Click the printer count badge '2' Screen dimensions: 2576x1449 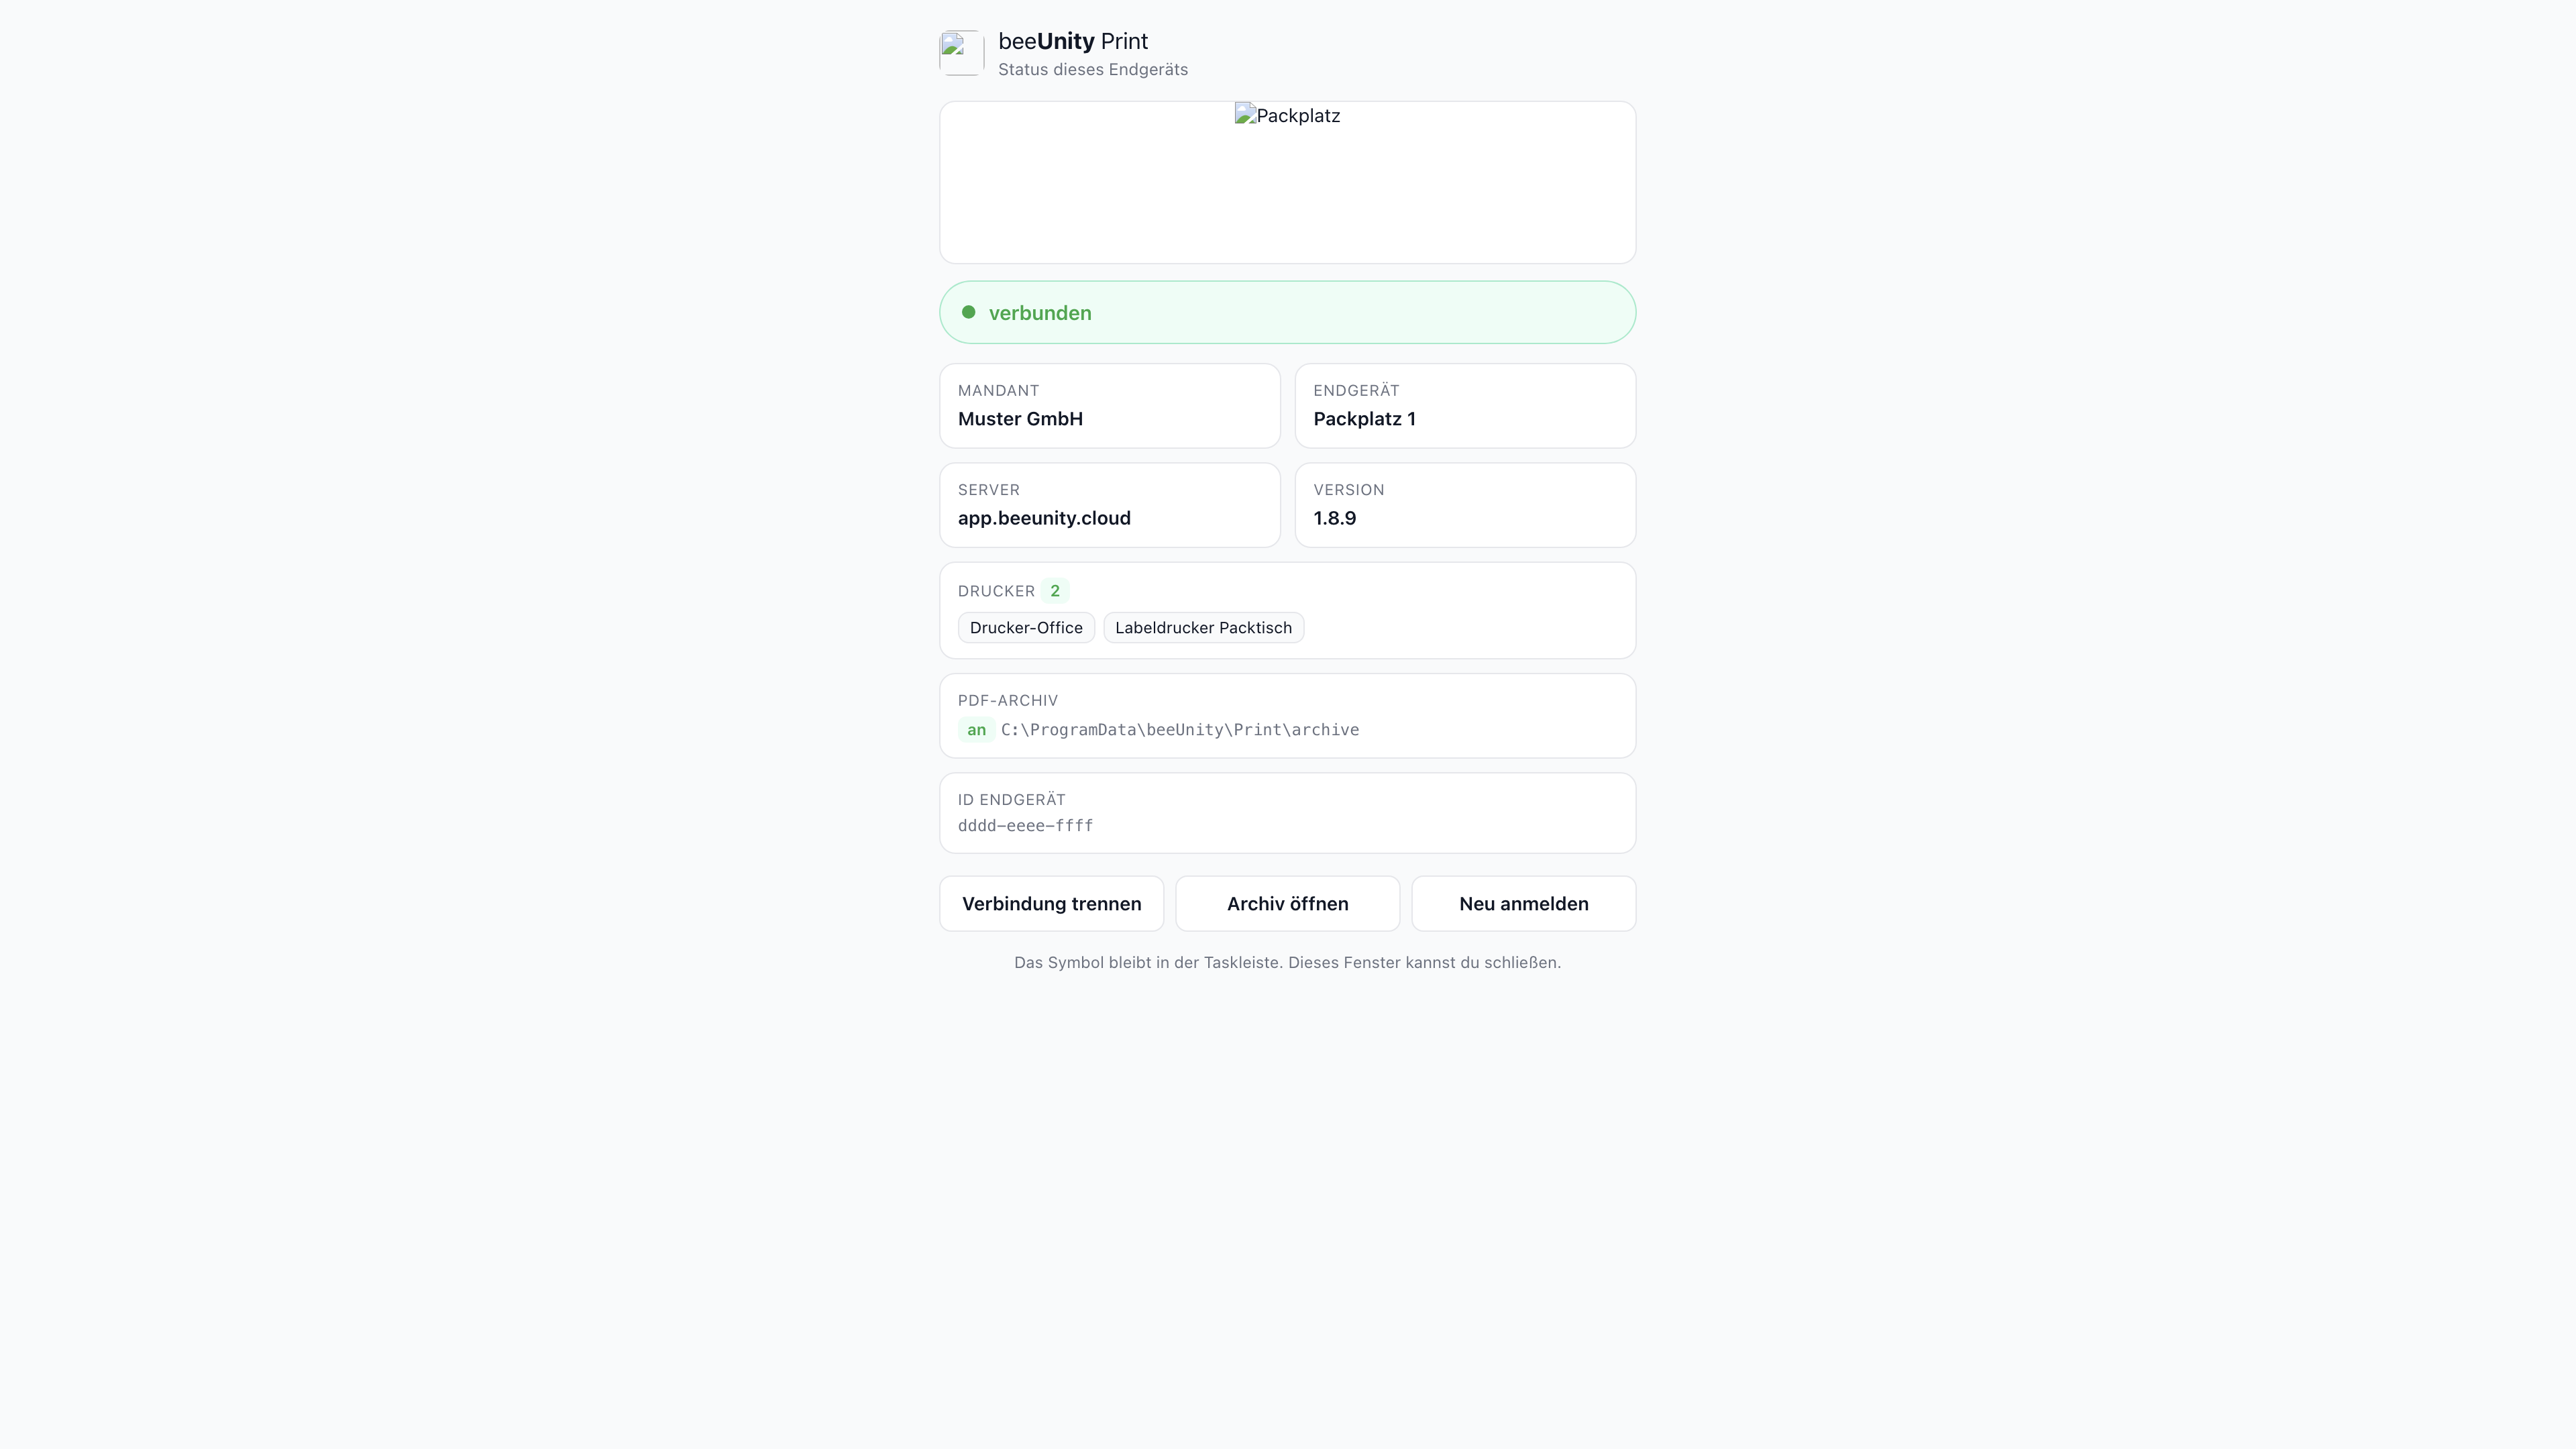coord(1054,591)
